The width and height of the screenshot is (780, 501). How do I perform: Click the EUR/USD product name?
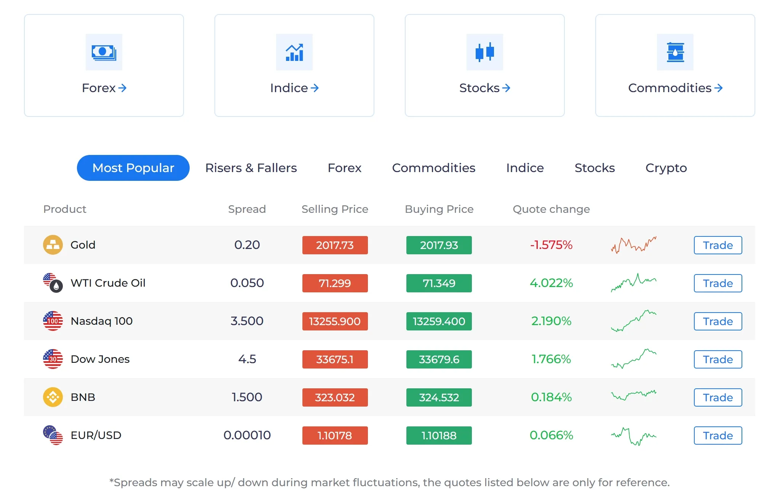(x=96, y=435)
